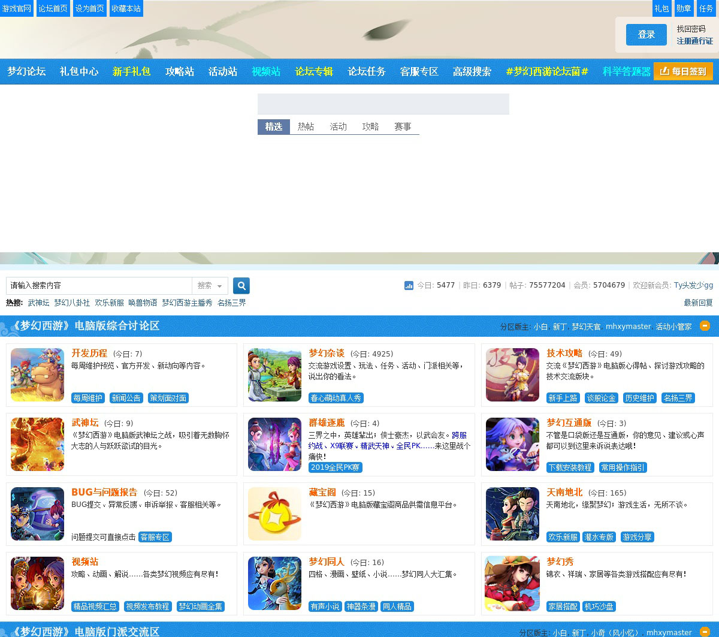Open moderator mhxymaster in 综合讨论区 header

click(628, 327)
